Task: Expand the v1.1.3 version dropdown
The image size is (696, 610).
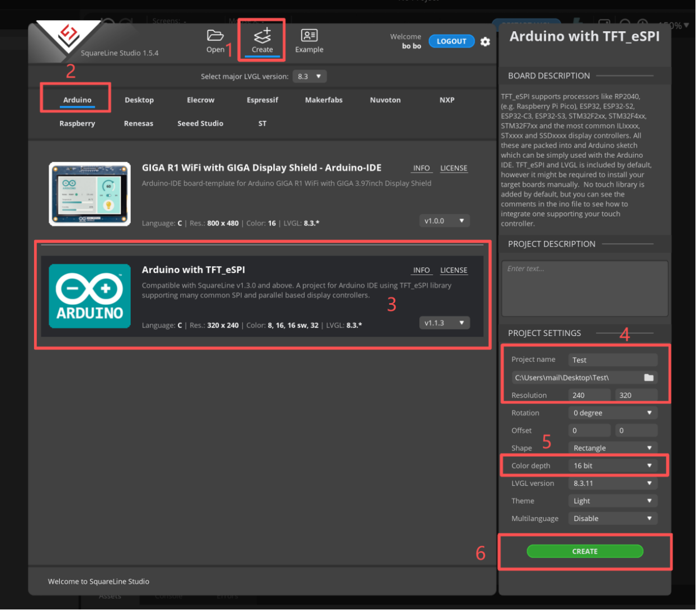Action: coord(444,323)
